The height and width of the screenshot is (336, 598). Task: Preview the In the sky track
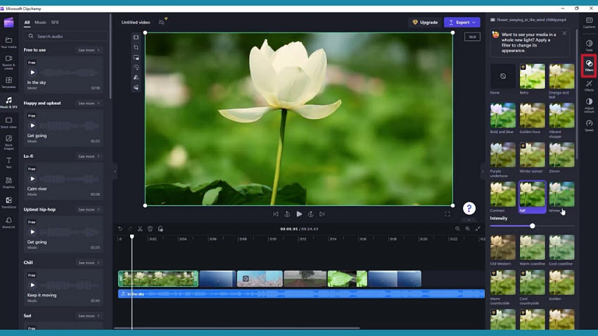tap(32, 72)
